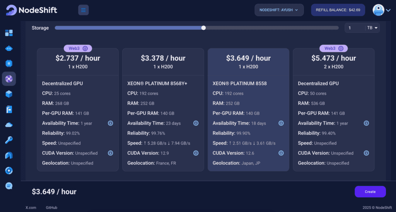The height and width of the screenshot is (212, 396).
Task: Open the NODESHIFT: AYUSH dropdown
Action: [x=279, y=10]
